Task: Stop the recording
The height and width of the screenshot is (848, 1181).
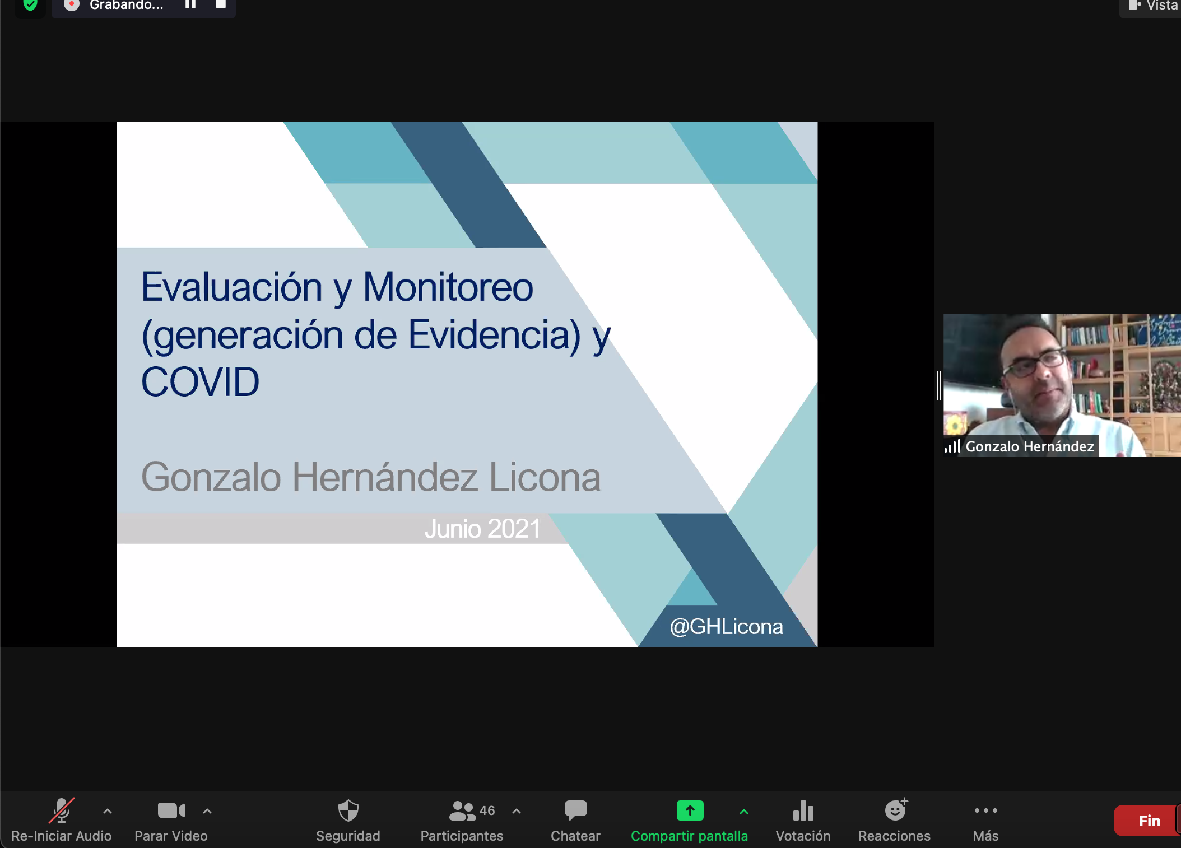Action: 221,4
